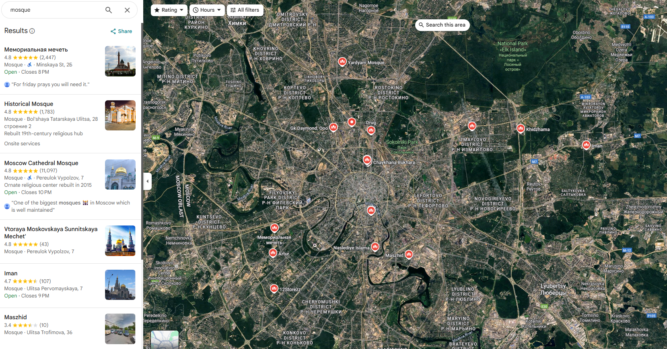
Task: Click the Khidzhama map pin
Action: coord(521,128)
